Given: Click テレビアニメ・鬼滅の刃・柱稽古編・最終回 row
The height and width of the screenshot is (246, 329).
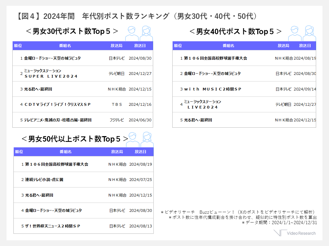Looking at the screenshot, I should click(83, 120).
